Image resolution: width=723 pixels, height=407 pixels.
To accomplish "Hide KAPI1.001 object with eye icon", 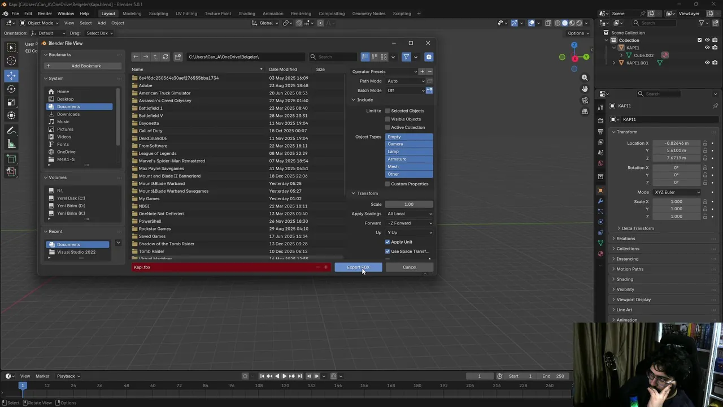I will [x=707, y=63].
